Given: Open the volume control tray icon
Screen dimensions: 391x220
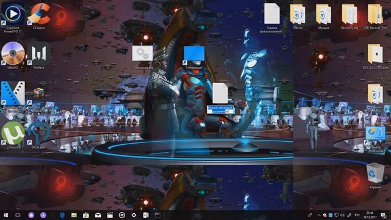Looking at the screenshot, I should [343, 215].
